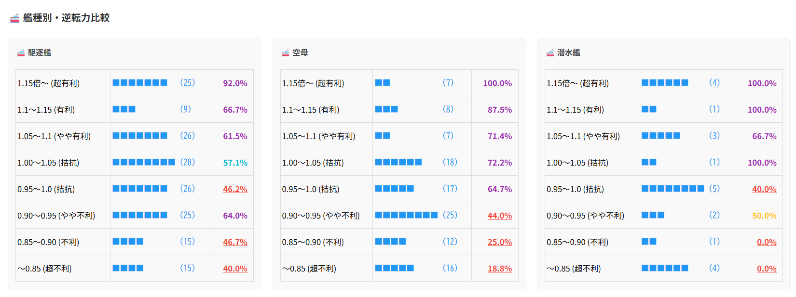This screenshot has width=796, height=297.
Task: Click the underlined 44.0% win rate
Action: (x=499, y=216)
